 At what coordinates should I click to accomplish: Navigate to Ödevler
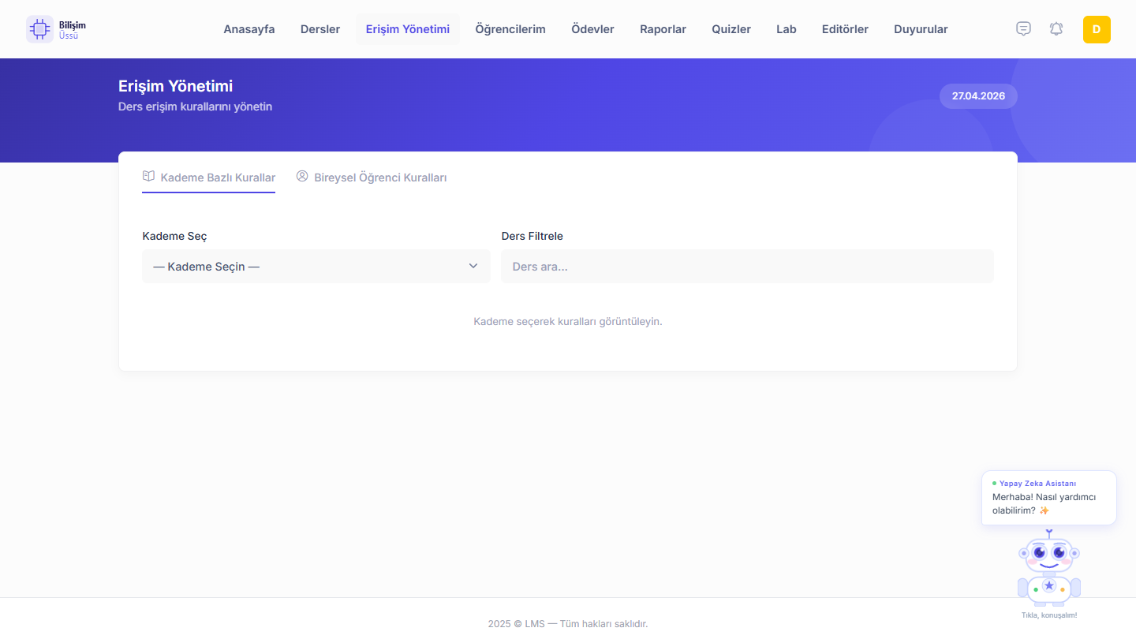pyautogui.click(x=593, y=29)
